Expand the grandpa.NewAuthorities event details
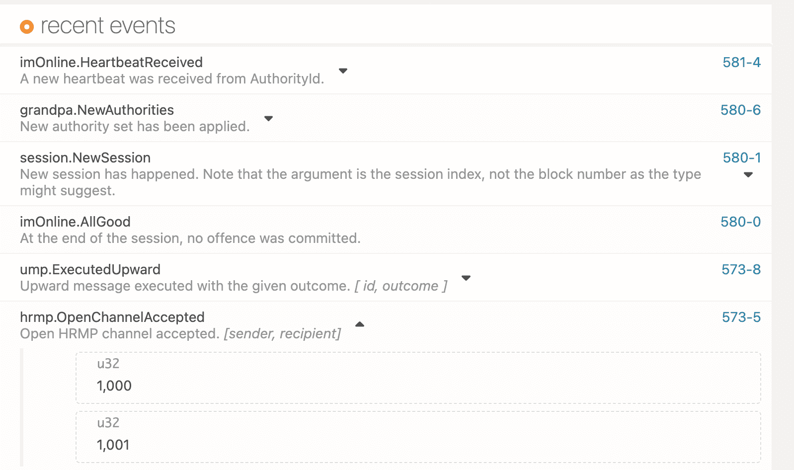Screen dimensions: 794x470 (268, 119)
